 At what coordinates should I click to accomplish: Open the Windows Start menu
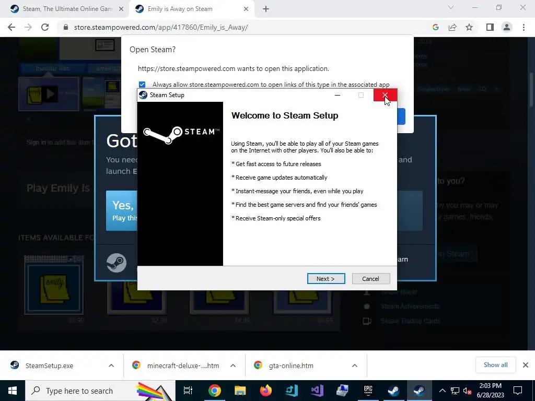tap(13, 391)
